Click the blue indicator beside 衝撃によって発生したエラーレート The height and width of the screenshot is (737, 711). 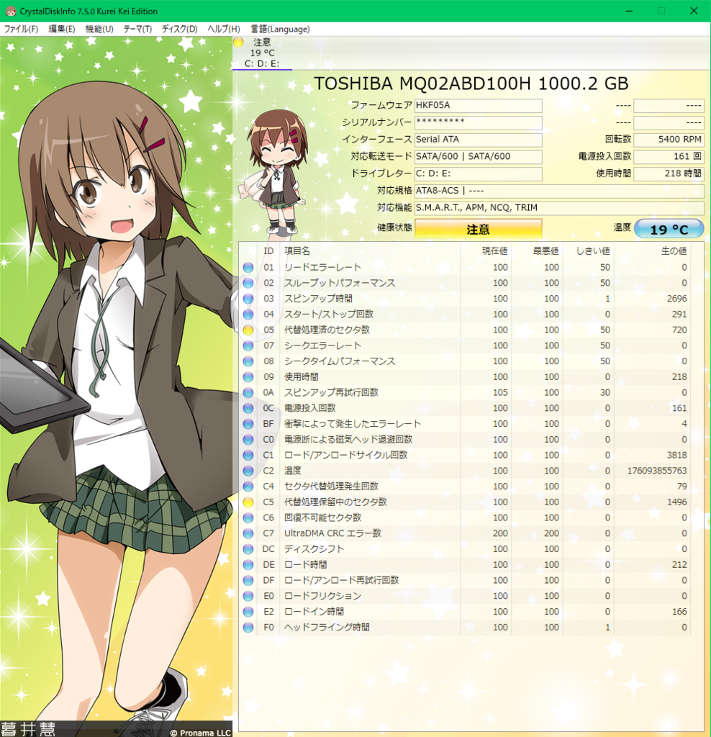(x=248, y=424)
